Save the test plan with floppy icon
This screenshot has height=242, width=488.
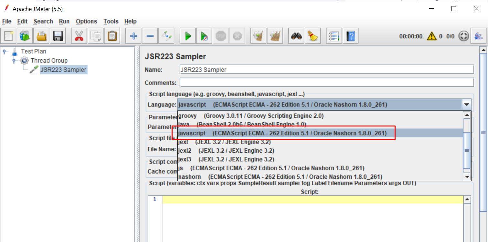point(58,35)
